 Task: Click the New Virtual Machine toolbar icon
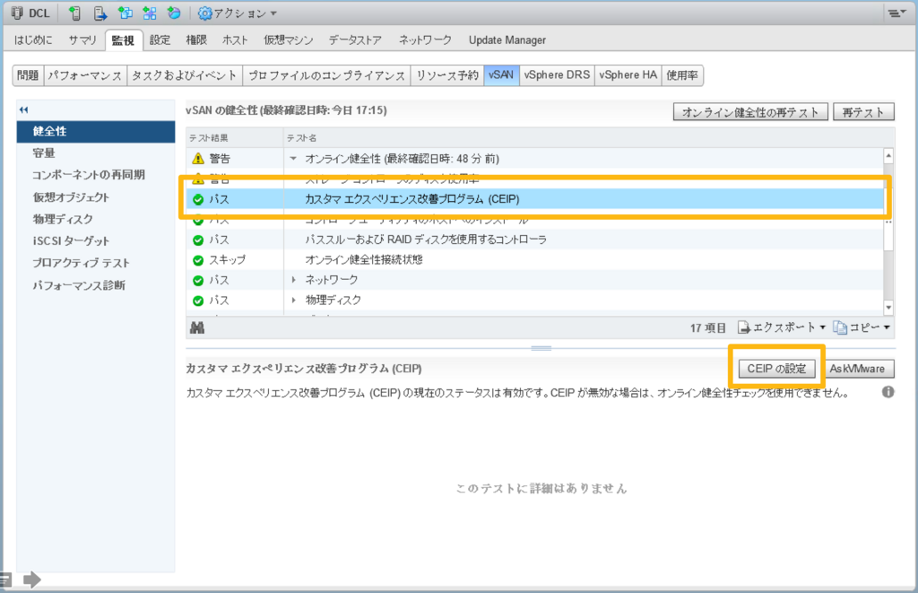point(126,13)
